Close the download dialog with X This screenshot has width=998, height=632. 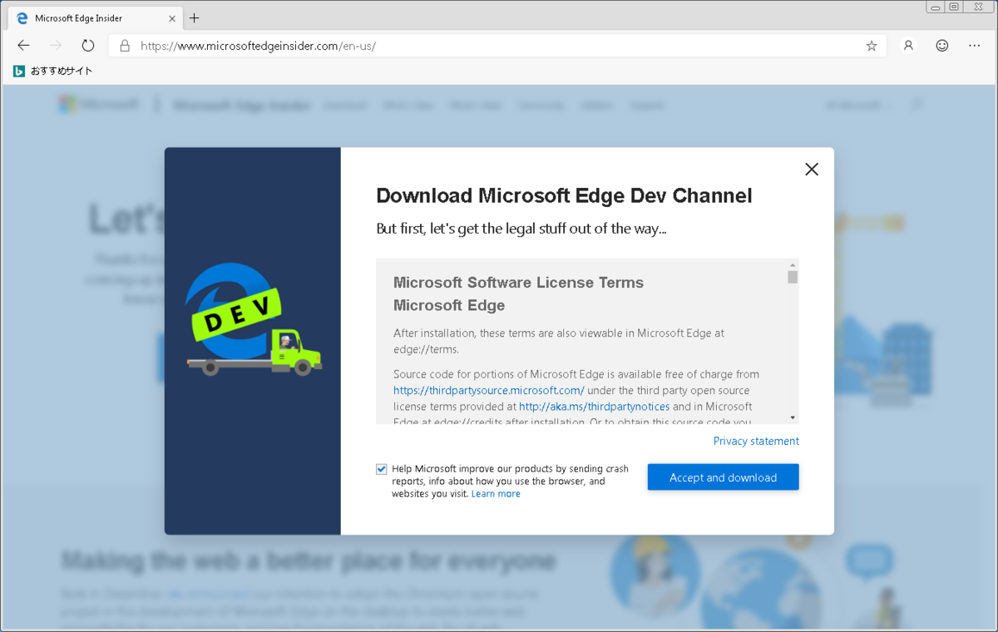(x=812, y=169)
